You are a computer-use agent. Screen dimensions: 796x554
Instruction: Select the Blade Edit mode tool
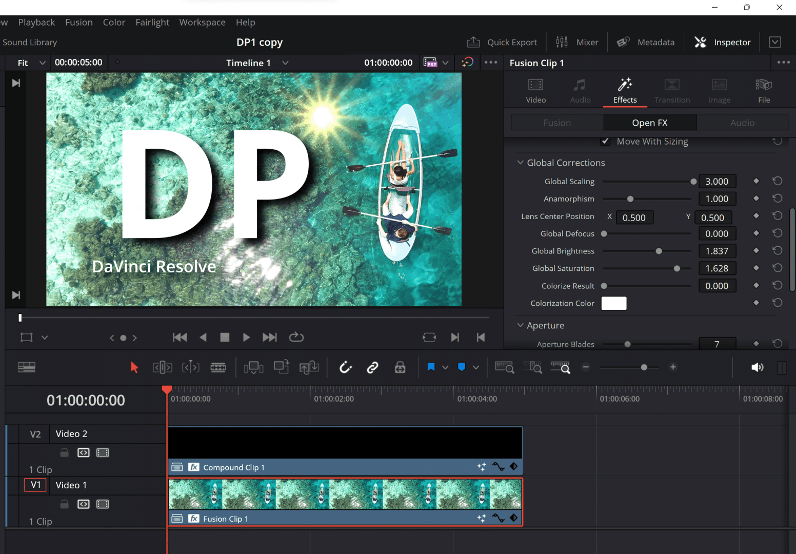218,367
